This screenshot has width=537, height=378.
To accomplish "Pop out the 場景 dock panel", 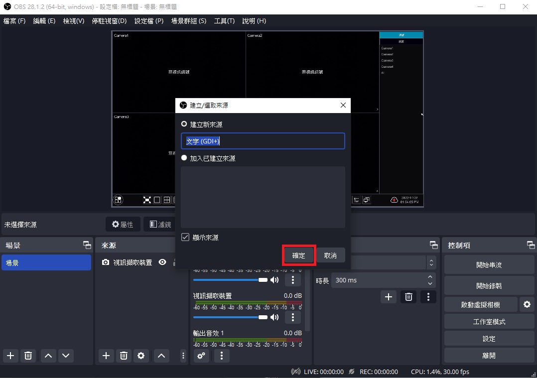I will pos(87,245).
